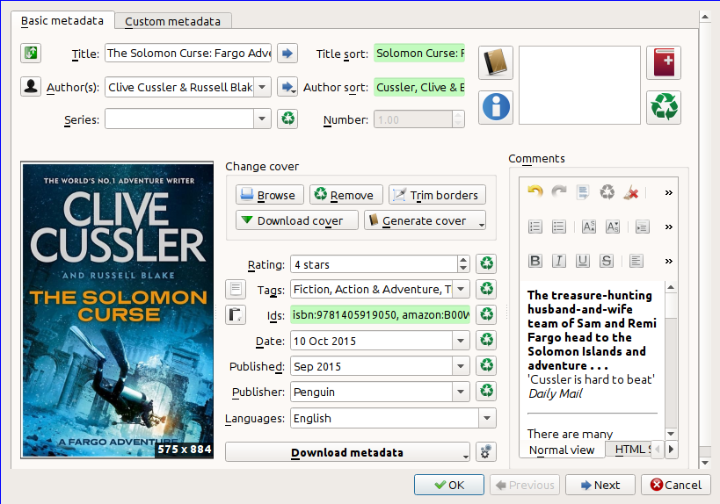Click Browse to choose a cover
The width and height of the screenshot is (720, 504).
[270, 195]
